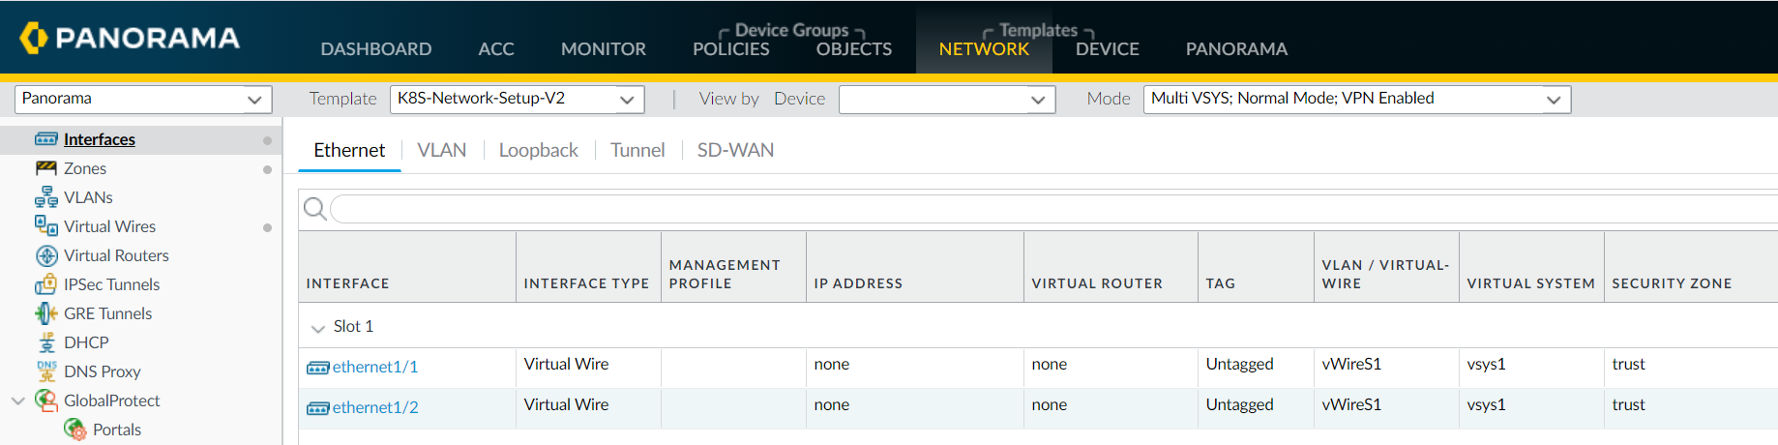This screenshot has height=445, width=1778.
Task: Open the ethernet1/1 interface link
Action: pyautogui.click(x=374, y=367)
